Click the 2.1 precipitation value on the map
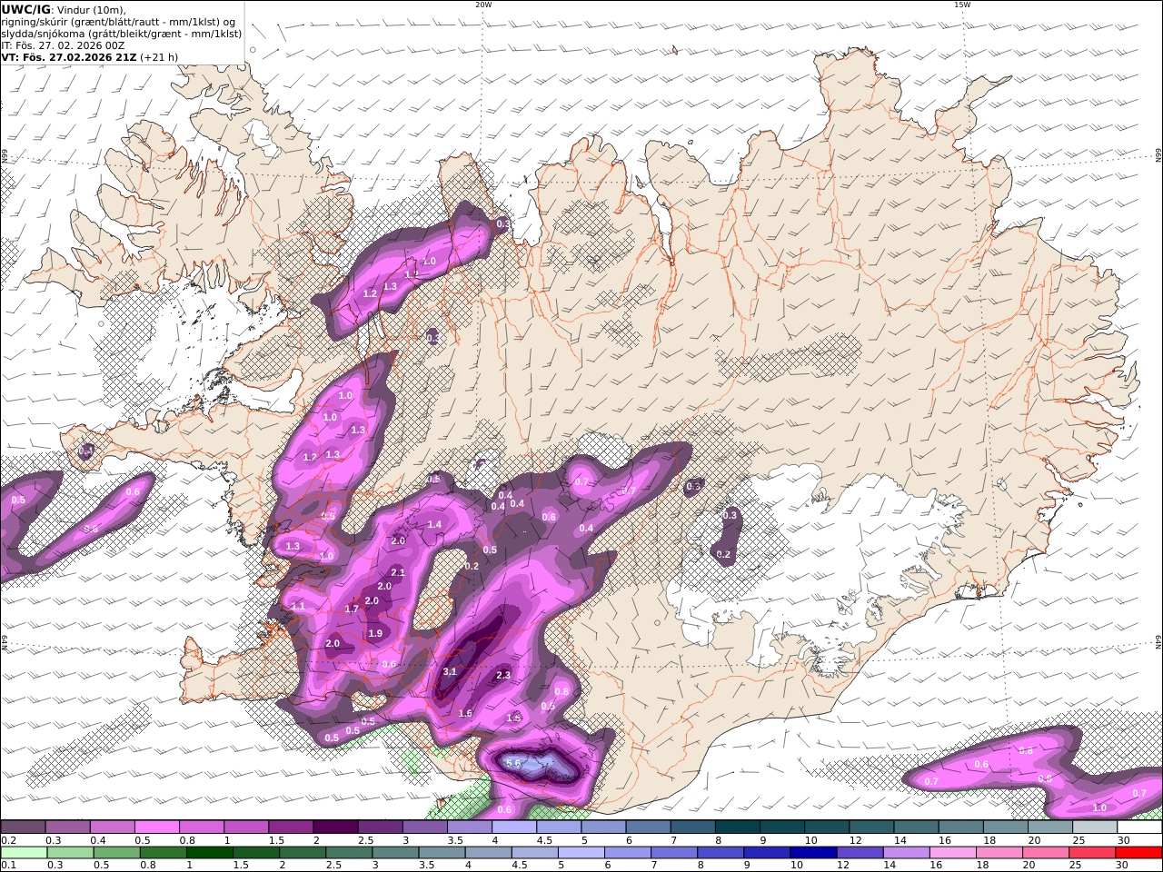This screenshot has height=872, width=1163. click(x=398, y=572)
